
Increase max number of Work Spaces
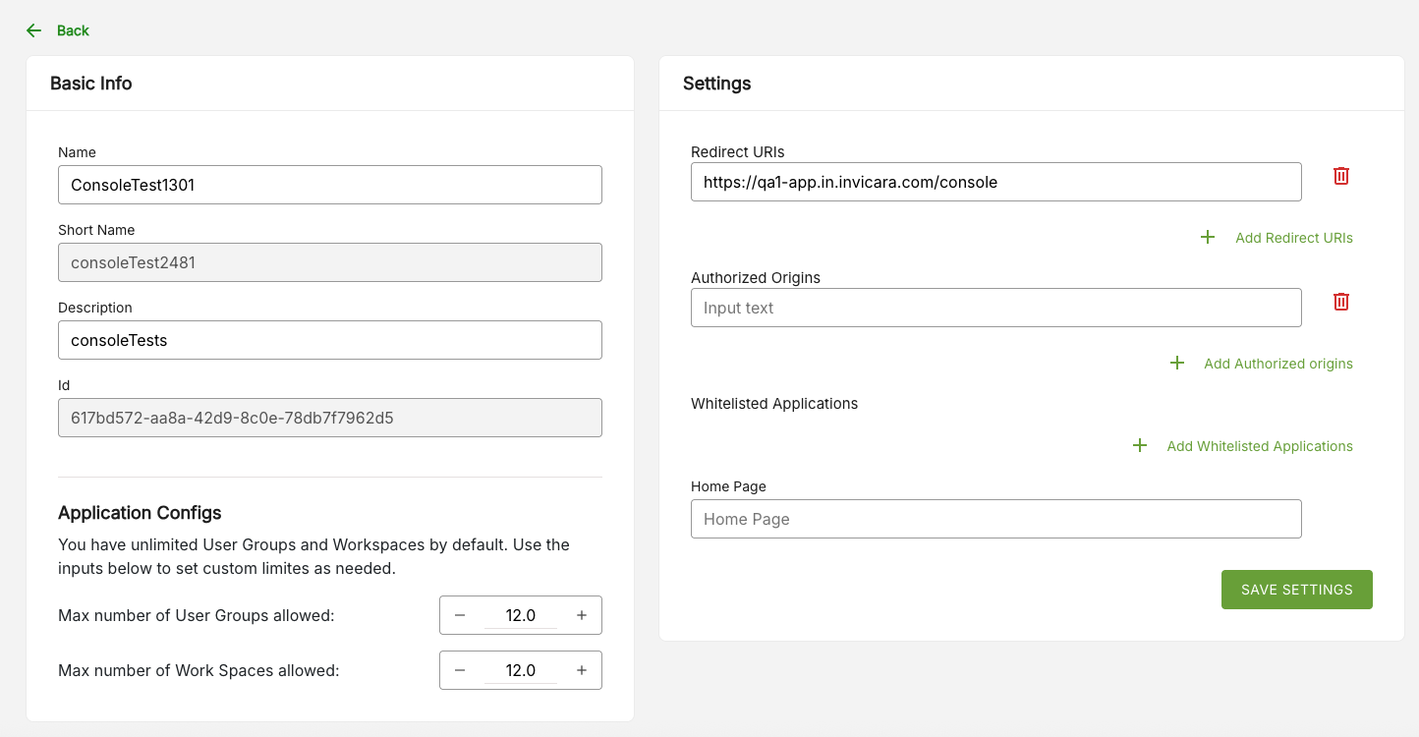[582, 670]
